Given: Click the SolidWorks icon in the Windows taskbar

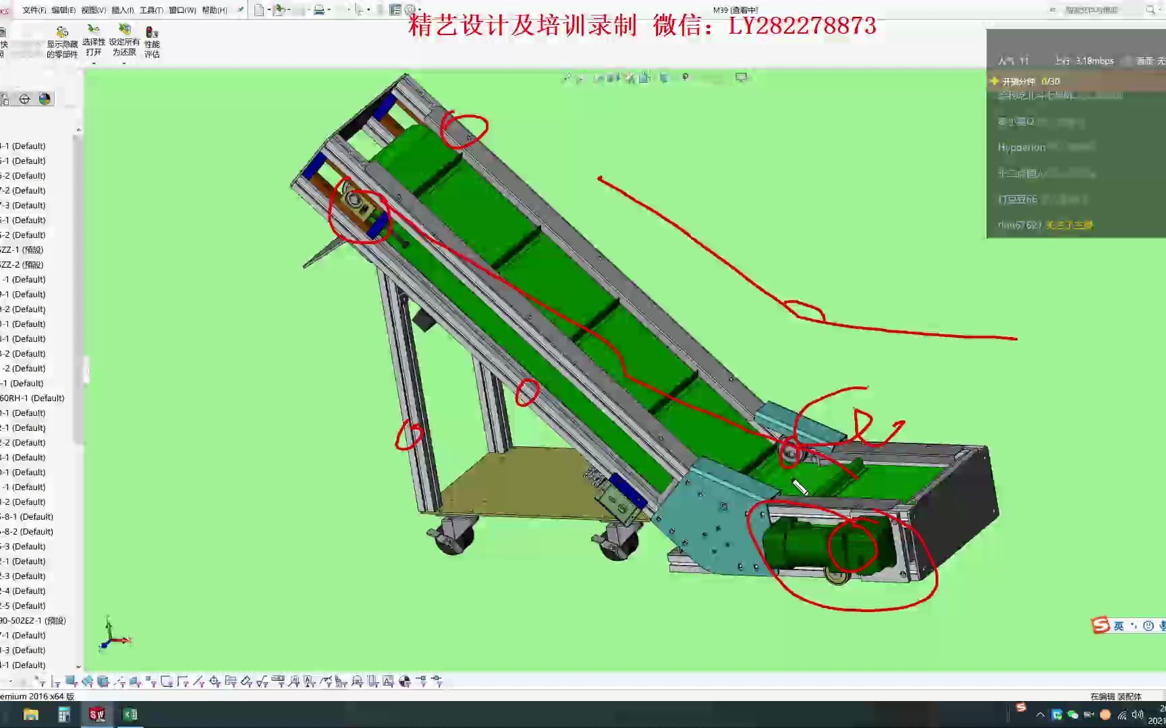Looking at the screenshot, I should point(95,714).
